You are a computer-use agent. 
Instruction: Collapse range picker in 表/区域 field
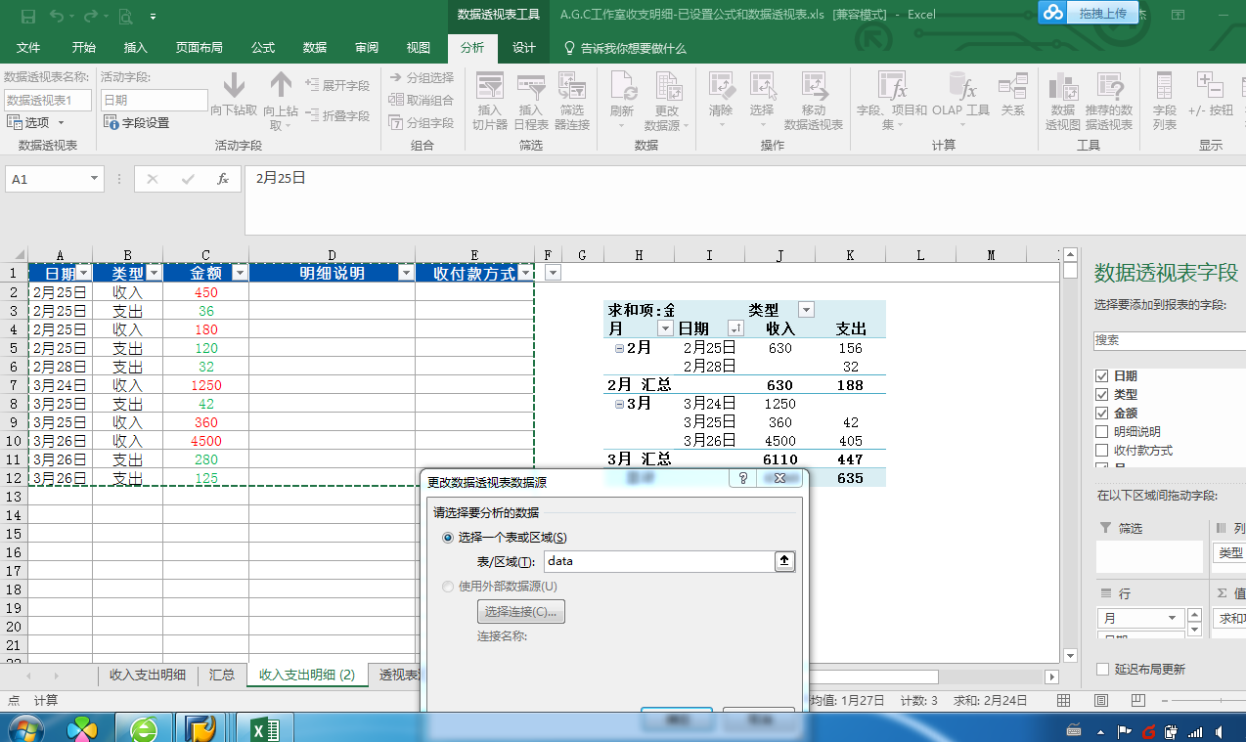tap(785, 561)
